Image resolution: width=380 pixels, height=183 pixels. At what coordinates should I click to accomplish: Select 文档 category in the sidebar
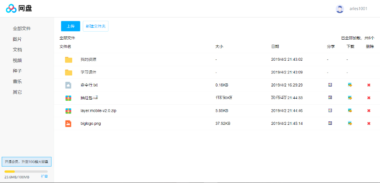click(17, 50)
